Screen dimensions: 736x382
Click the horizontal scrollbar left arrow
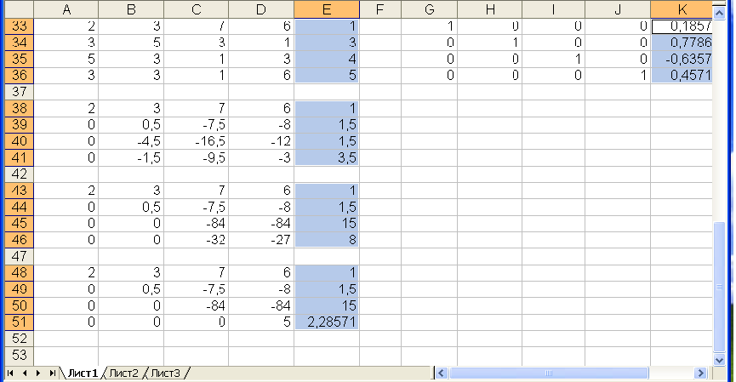click(x=441, y=373)
